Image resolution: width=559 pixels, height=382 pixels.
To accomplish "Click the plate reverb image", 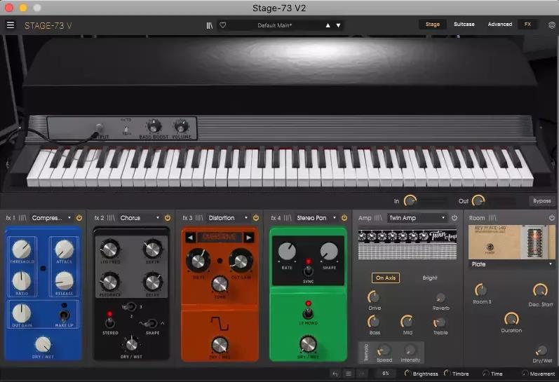I will (x=511, y=243).
